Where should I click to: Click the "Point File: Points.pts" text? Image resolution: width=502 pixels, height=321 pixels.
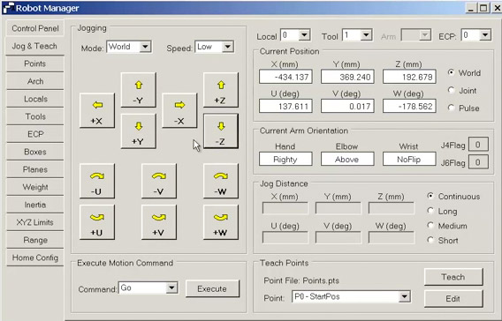(301, 280)
